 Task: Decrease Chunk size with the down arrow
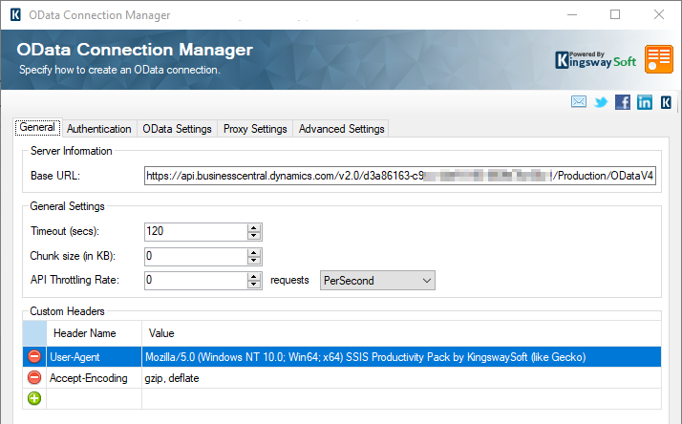(254, 261)
